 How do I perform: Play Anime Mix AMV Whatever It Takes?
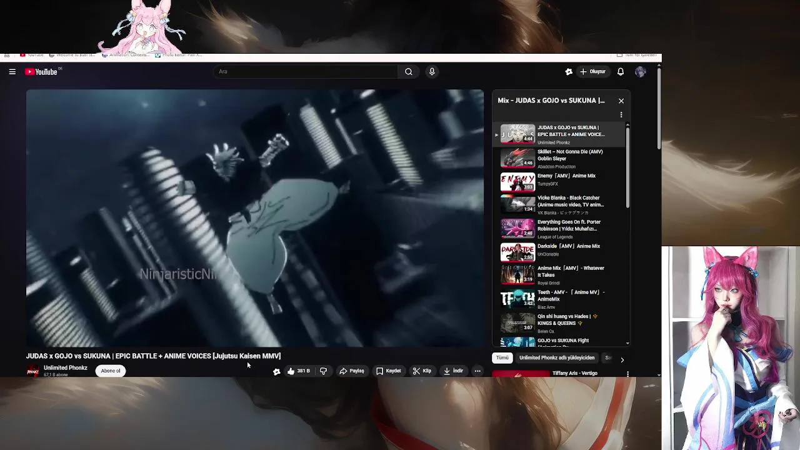(x=559, y=275)
